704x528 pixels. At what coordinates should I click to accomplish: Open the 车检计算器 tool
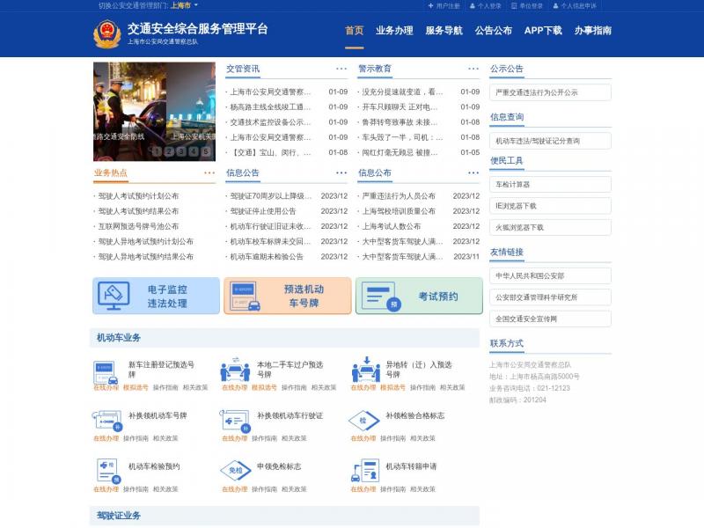551,185
